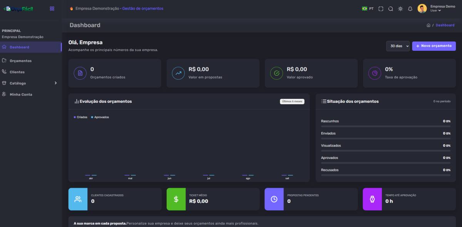Click the 'Gestão de orçamentos' header text
The width and height of the screenshot is (462, 227).
[143, 8]
